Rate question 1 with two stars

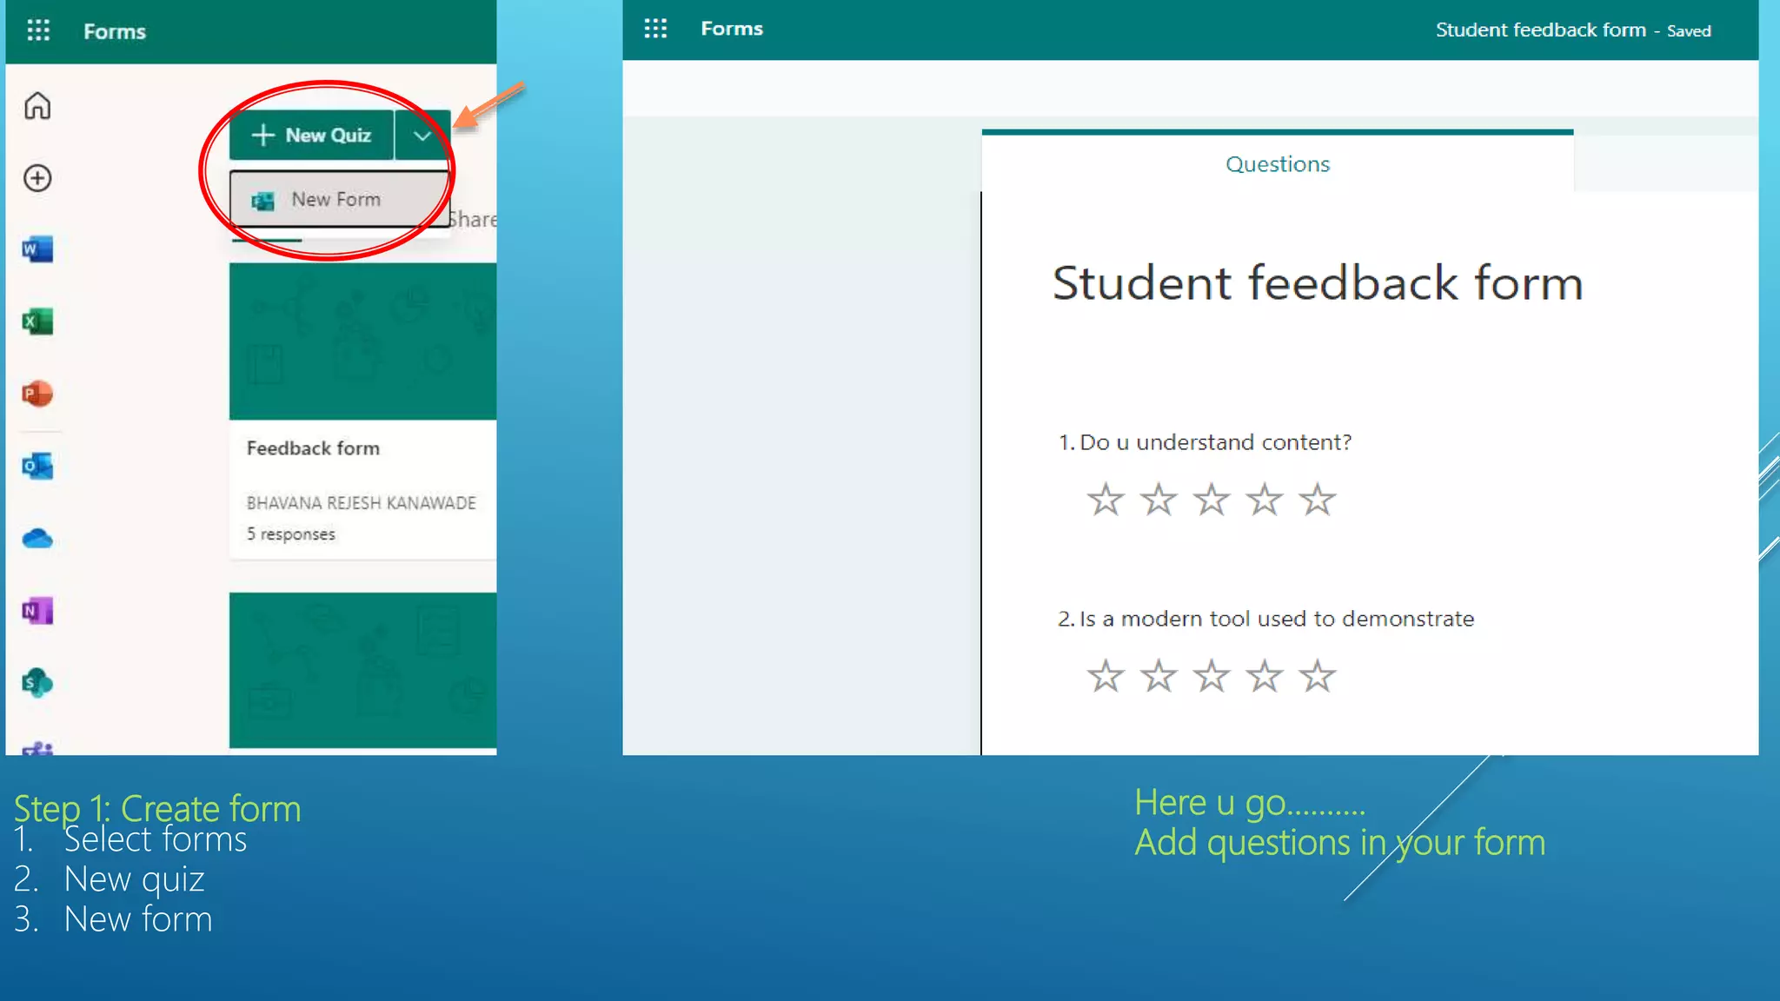click(x=1159, y=500)
